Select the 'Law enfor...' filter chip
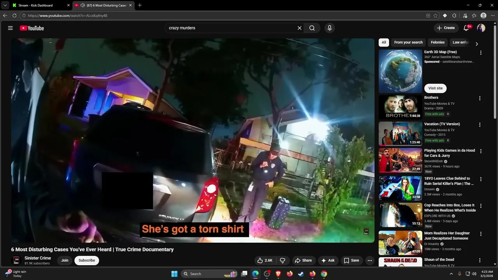Image resolution: width=498 pixels, height=280 pixels. coord(461,42)
